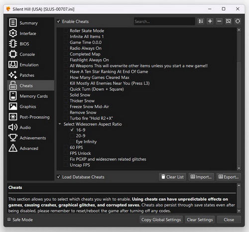Click the disable all cheats icon

point(229,21)
